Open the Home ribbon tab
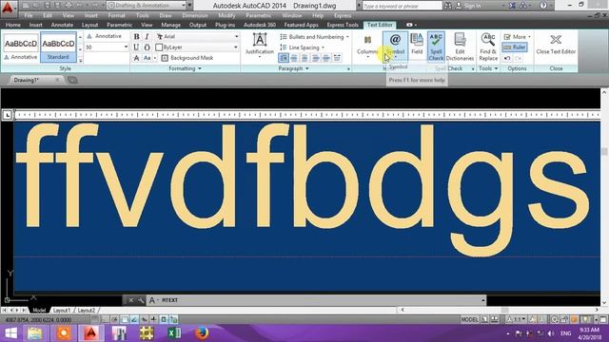The width and height of the screenshot is (609, 342). [12, 25]
